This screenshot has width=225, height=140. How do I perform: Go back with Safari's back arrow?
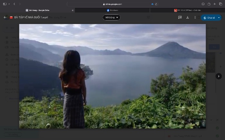(x=14, y=4)
